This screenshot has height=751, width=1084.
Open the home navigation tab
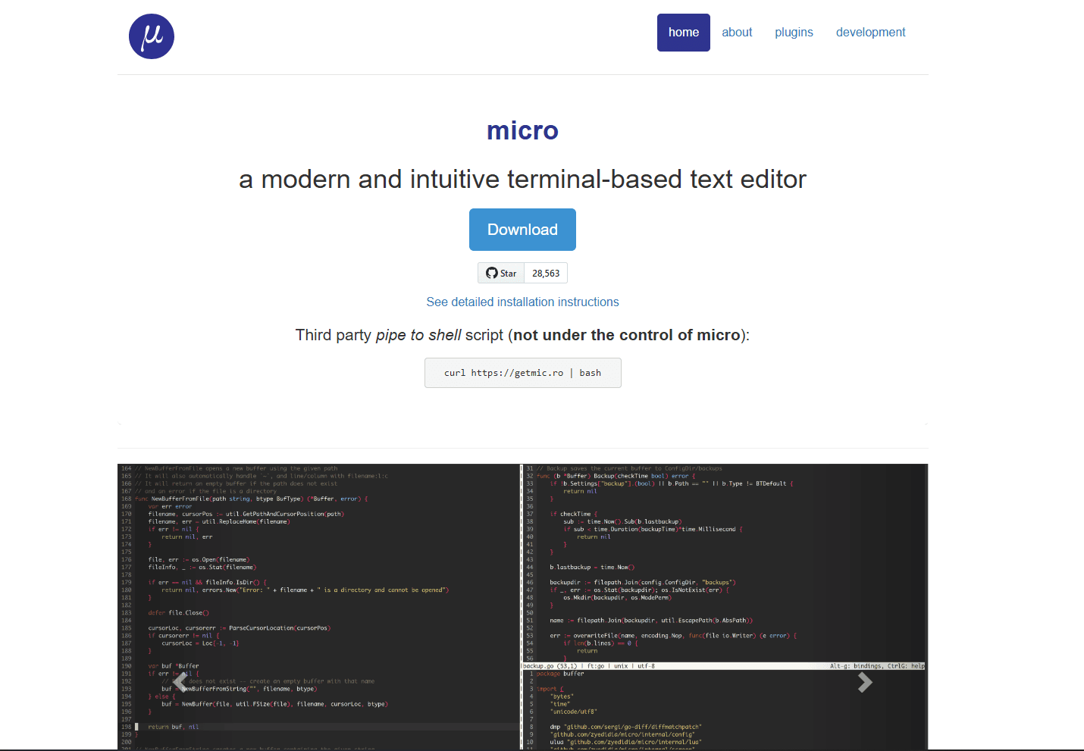click(684, 33)
